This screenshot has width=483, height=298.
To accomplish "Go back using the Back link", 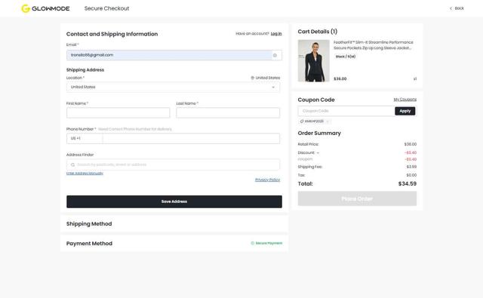I will (457, 8).
